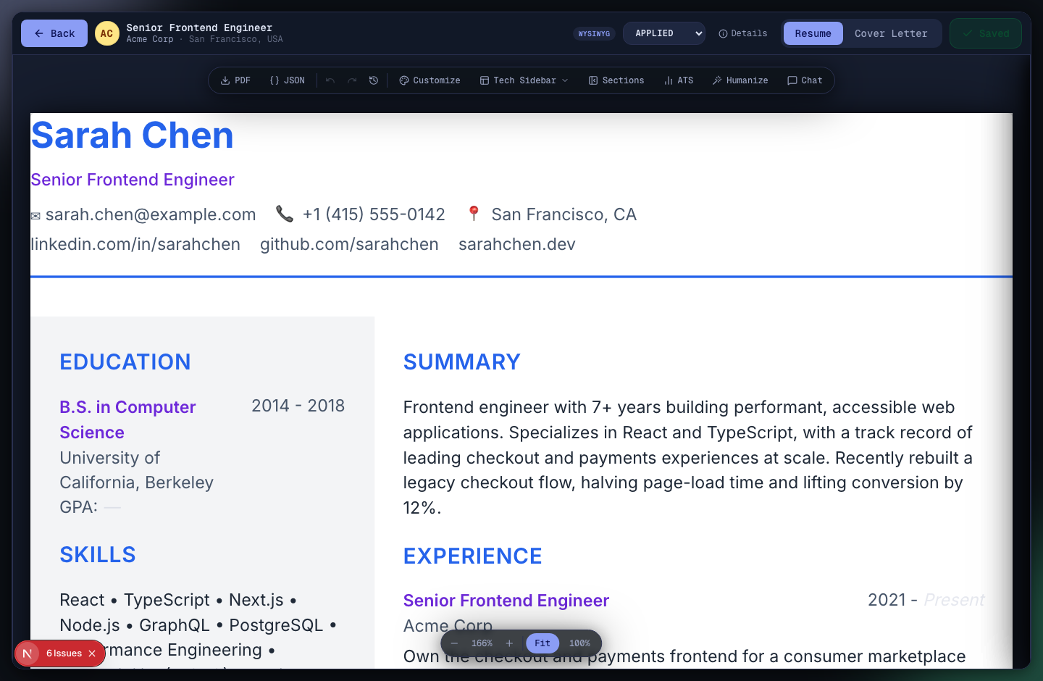Switch to the Resume tab

coord(813,33)
